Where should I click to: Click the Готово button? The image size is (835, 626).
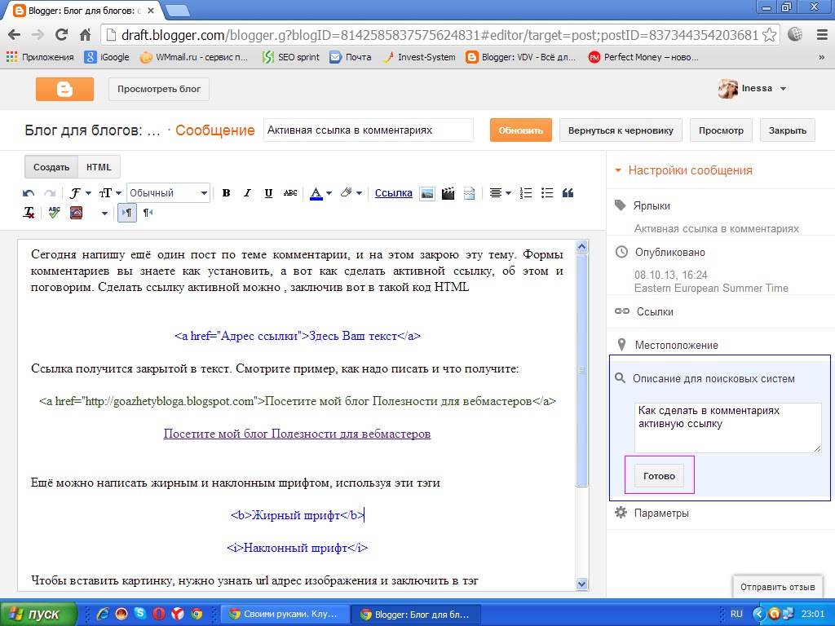pyautogui.click(x=659, y=476)
